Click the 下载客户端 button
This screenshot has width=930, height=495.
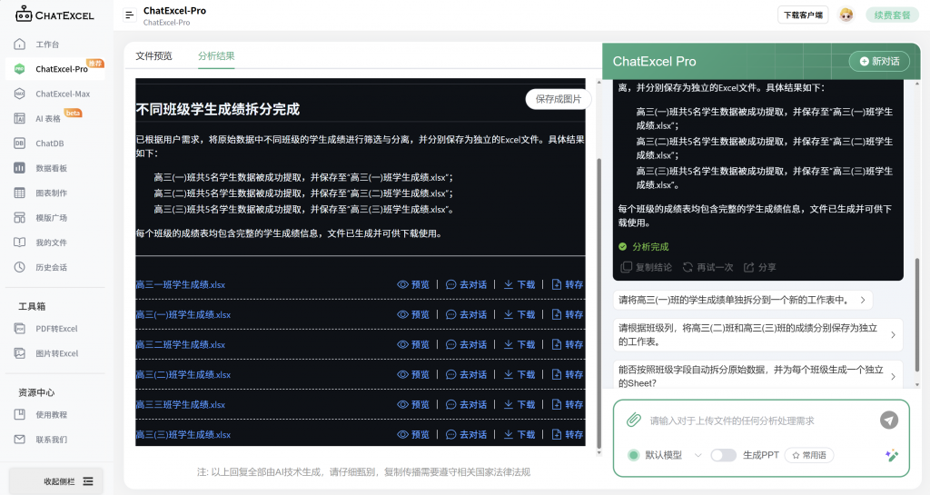[803, 15]
